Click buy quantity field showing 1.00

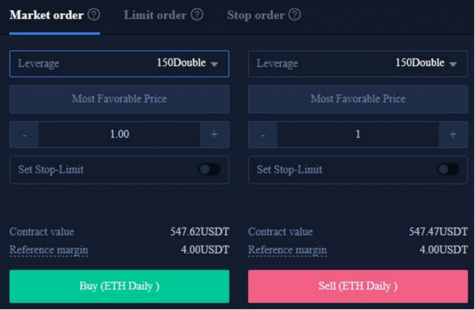pos(119,135)
